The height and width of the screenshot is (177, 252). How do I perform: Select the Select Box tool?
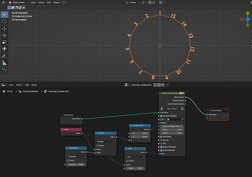coord(4,15)
